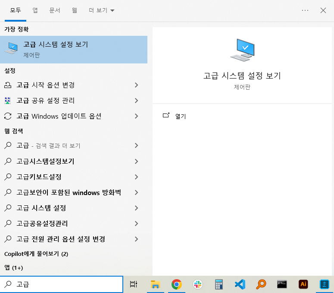Image resolution: width=334 pixels, height=293 pixels.
Task: Expand arrow for 고급 시작 옵션 변경
Action: point(137,85)
